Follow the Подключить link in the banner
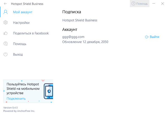167x116 pixels. point(16,99)
